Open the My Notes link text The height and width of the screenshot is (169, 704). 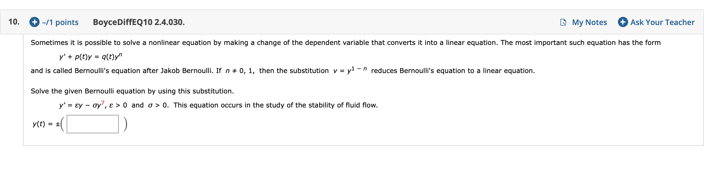click(x=590, y=22)
